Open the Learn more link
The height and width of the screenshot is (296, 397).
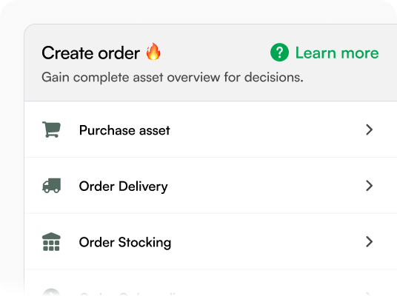click(x=337, y=53)
